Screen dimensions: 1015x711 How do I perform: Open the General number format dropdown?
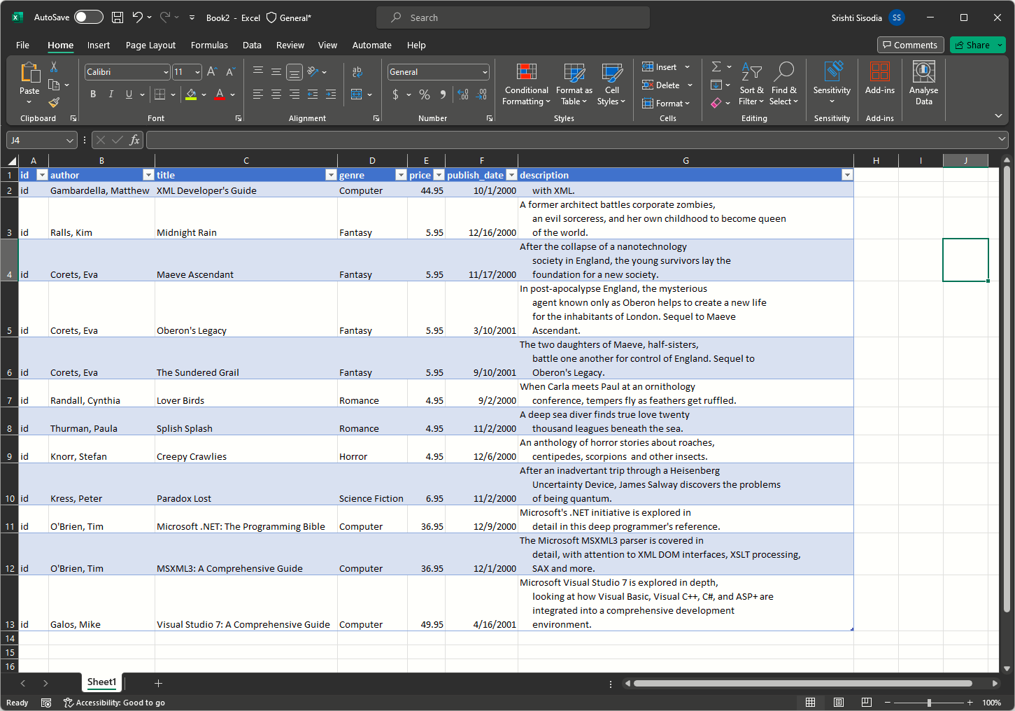point(485,72)
